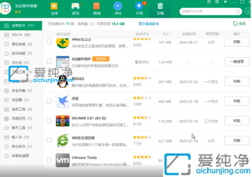Viewport: 252px width, 177px height.
Task: Uninstall 360安全卫士 with 卸载 button
Action: (237, 42)
